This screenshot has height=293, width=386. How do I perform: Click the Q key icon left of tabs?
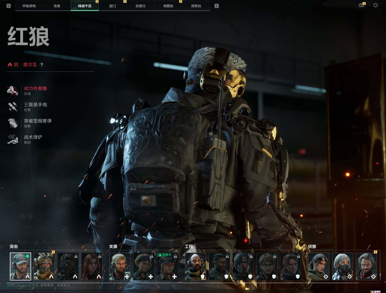click(x=8, y=6)
